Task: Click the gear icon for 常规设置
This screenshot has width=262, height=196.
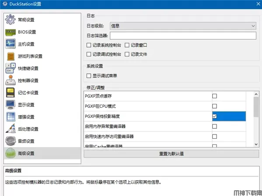Action: [10, 20]
